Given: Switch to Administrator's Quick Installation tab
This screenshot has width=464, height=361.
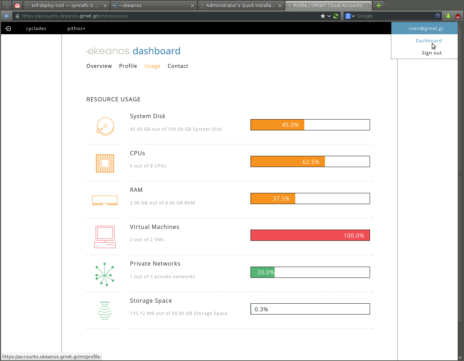Looking at the screenshot, I should (x=241, y=6).
